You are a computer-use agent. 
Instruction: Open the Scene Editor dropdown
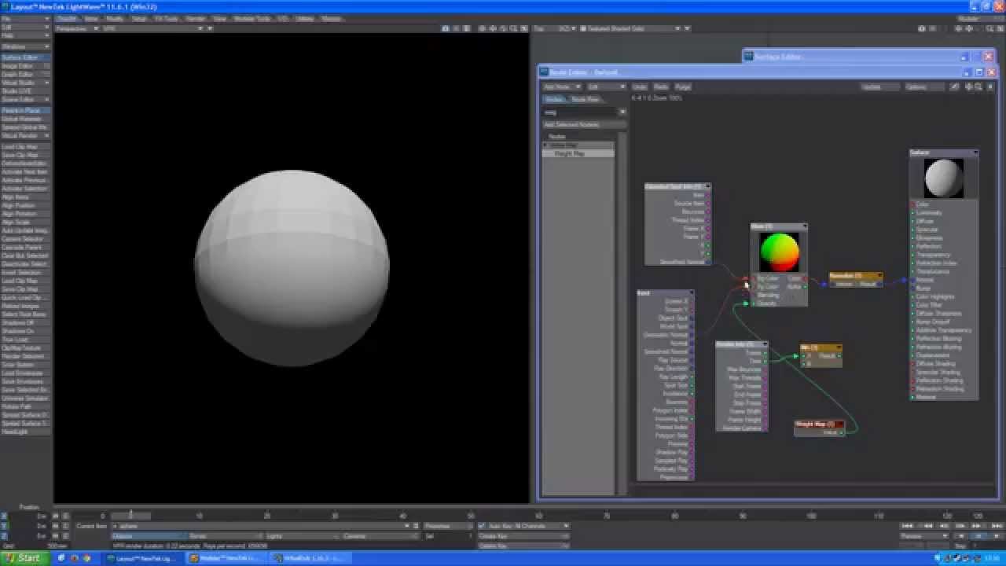click(x=25, y=100)
